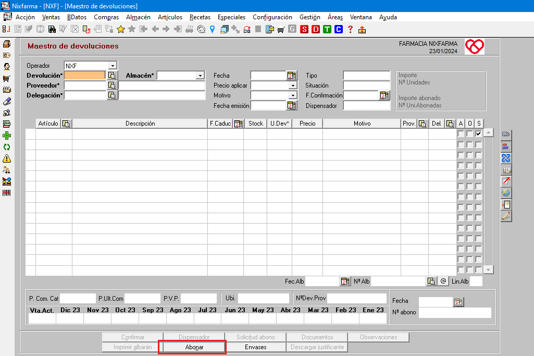Click the blue location pin icon
This screenshot has width=534, height=356.
(212, 29)
